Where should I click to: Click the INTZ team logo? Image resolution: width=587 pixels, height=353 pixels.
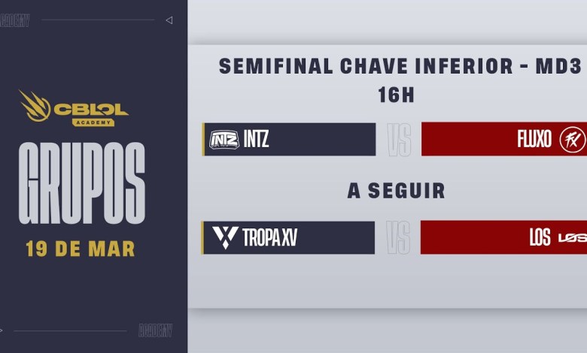tap(224, 140)
